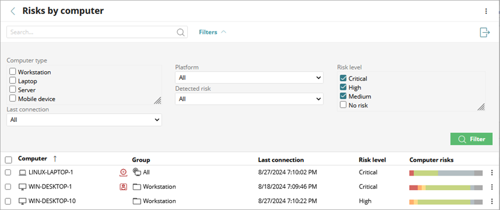
Task: Open the Last connection dropdown
Action: pyautogui.click(x=84, y=120)
